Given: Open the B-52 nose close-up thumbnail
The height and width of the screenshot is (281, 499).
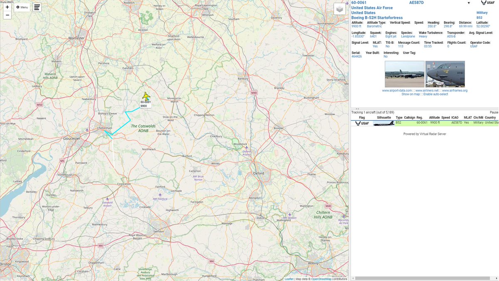Looking at the screenshot, I should (445, 74).
